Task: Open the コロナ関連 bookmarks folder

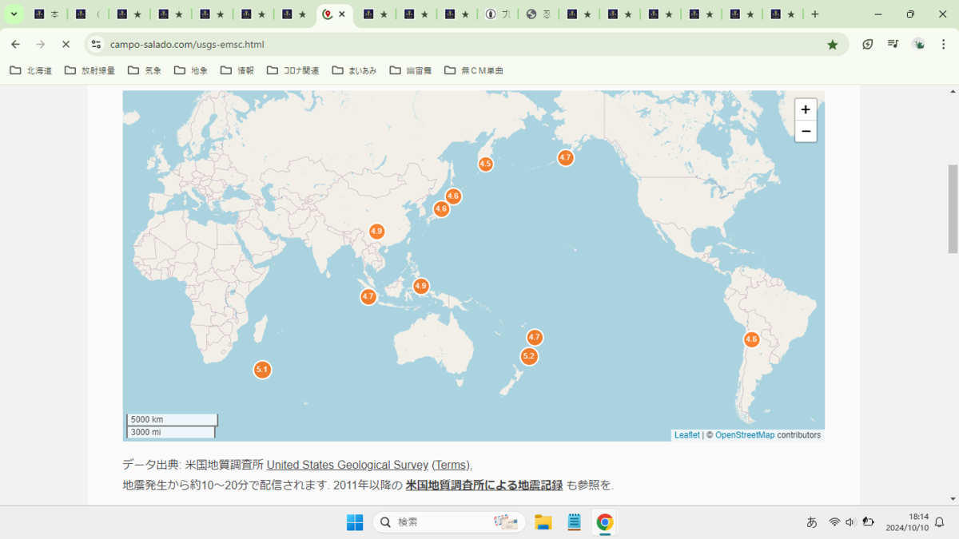Action: point(292,70)
